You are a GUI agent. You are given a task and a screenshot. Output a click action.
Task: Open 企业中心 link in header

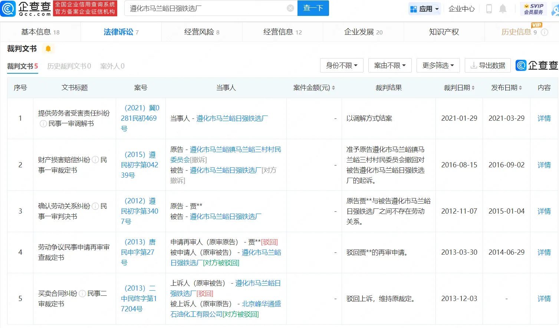click(461, 9)
